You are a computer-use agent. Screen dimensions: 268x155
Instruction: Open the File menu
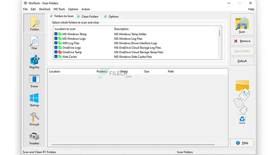click(25, 9)
